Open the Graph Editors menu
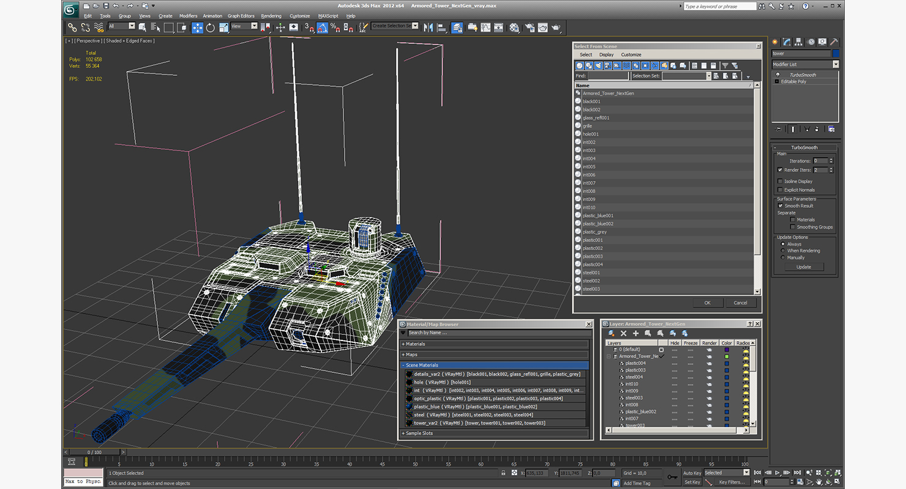 click(x=241, y=16)
